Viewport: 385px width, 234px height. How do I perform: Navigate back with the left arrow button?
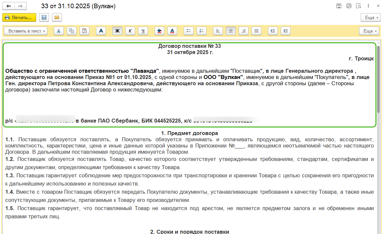(9, 6)
